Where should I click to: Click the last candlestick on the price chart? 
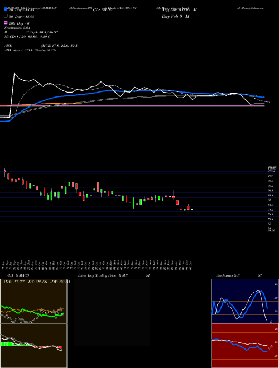pyautogui.click(x=192, y=209)
